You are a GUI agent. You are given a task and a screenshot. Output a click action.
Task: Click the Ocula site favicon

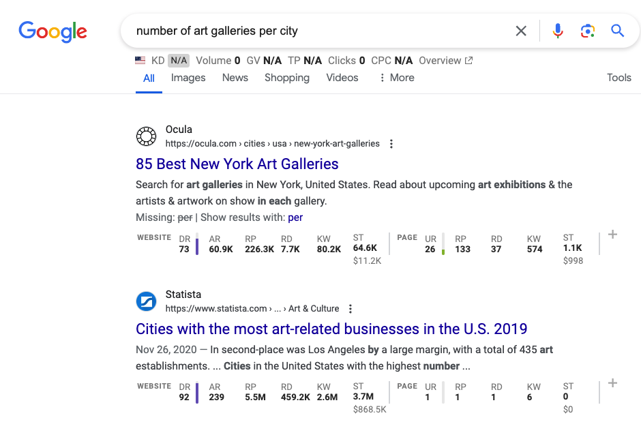(146, 136)
